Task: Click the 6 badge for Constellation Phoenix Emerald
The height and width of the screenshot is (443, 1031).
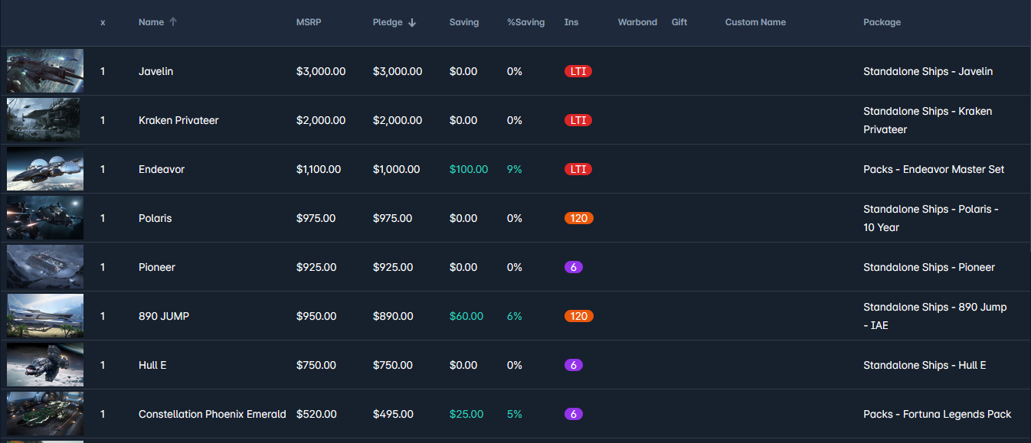Action: coord(574,414)
